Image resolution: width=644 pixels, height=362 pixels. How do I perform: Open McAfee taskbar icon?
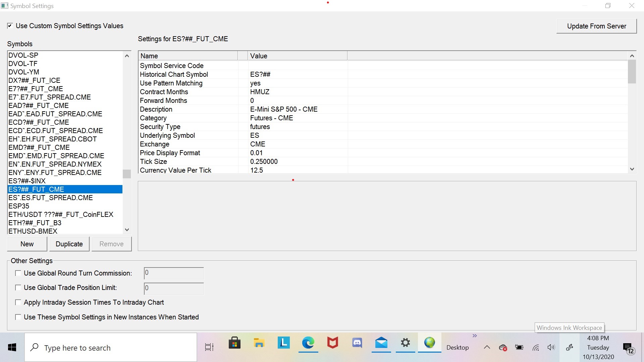click(332, 343)
